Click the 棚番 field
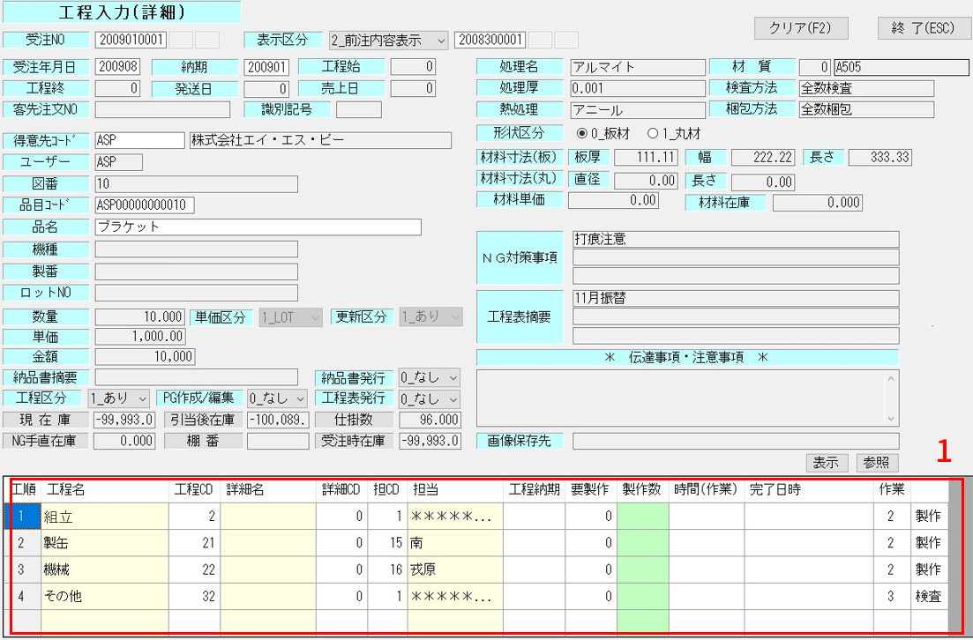 [278, 441]
